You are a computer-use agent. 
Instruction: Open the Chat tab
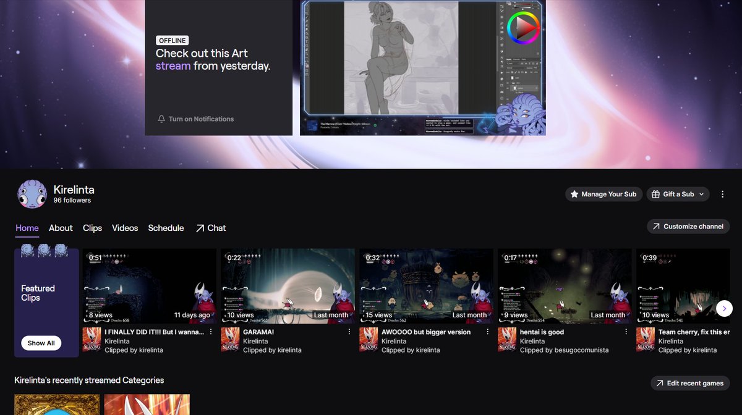(210, 228)
